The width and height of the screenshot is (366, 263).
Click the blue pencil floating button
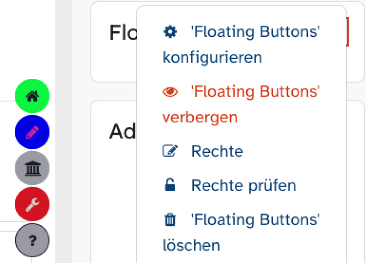pyautogui.click(x=32, y=132)
